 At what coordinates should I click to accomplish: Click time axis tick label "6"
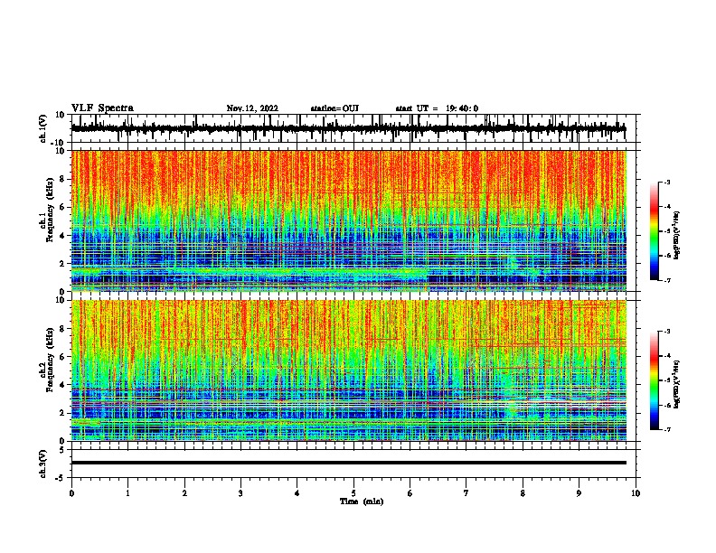pyautogui.click(x=410, y=493)
